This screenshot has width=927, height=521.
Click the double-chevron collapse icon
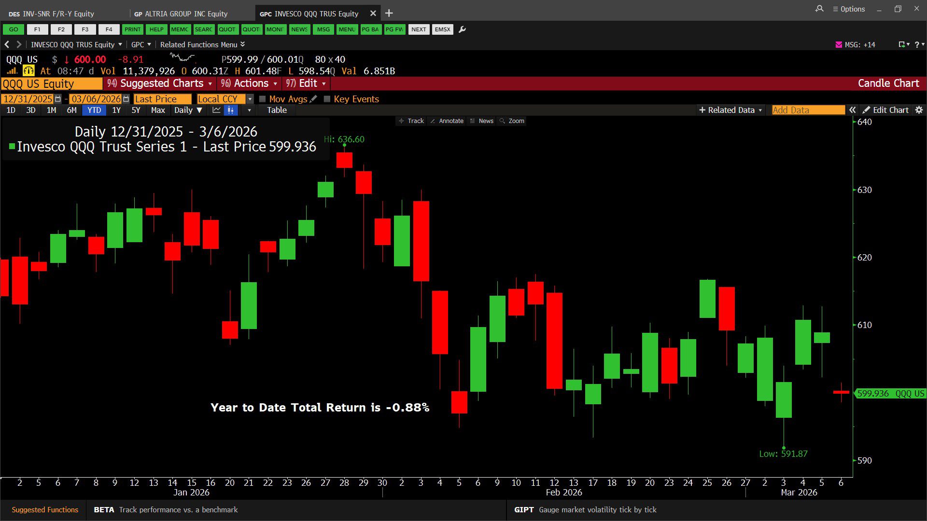point(853,110)
